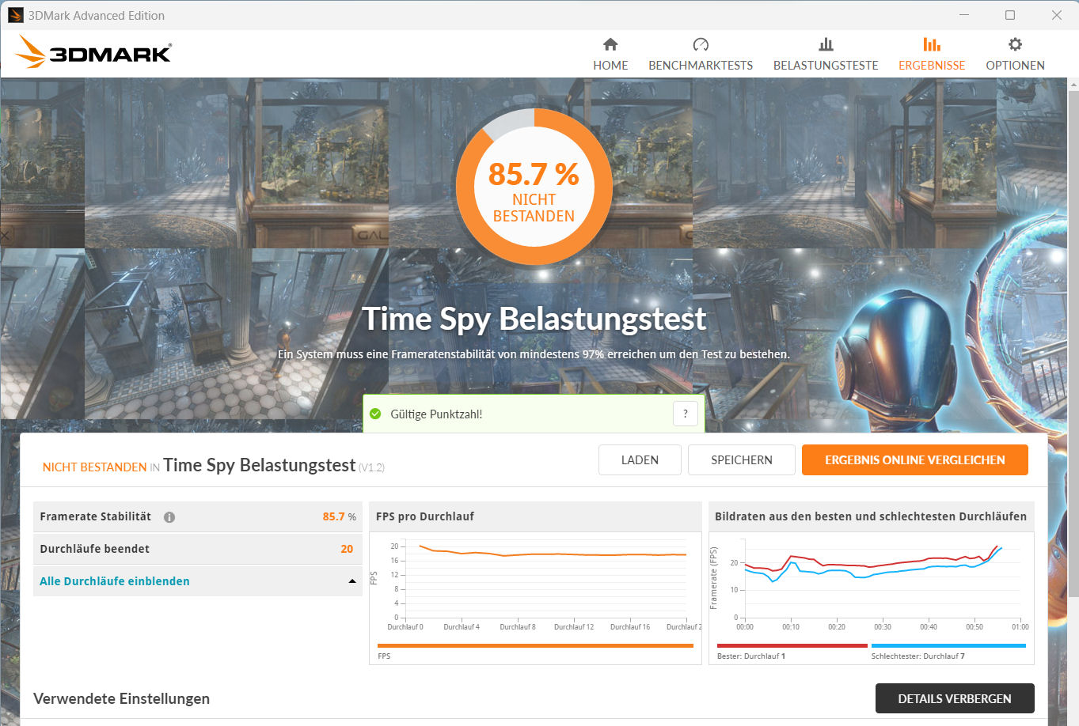1079x726 pixels.
Task: Switch to the BENCHMARKTESTS tab
Action: pyautogui.click(x=700, y=66)
